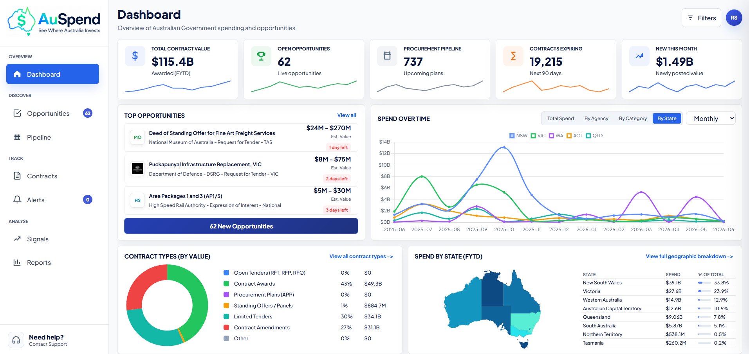Click View full geographic breakdown link

(x=689, y=256)
